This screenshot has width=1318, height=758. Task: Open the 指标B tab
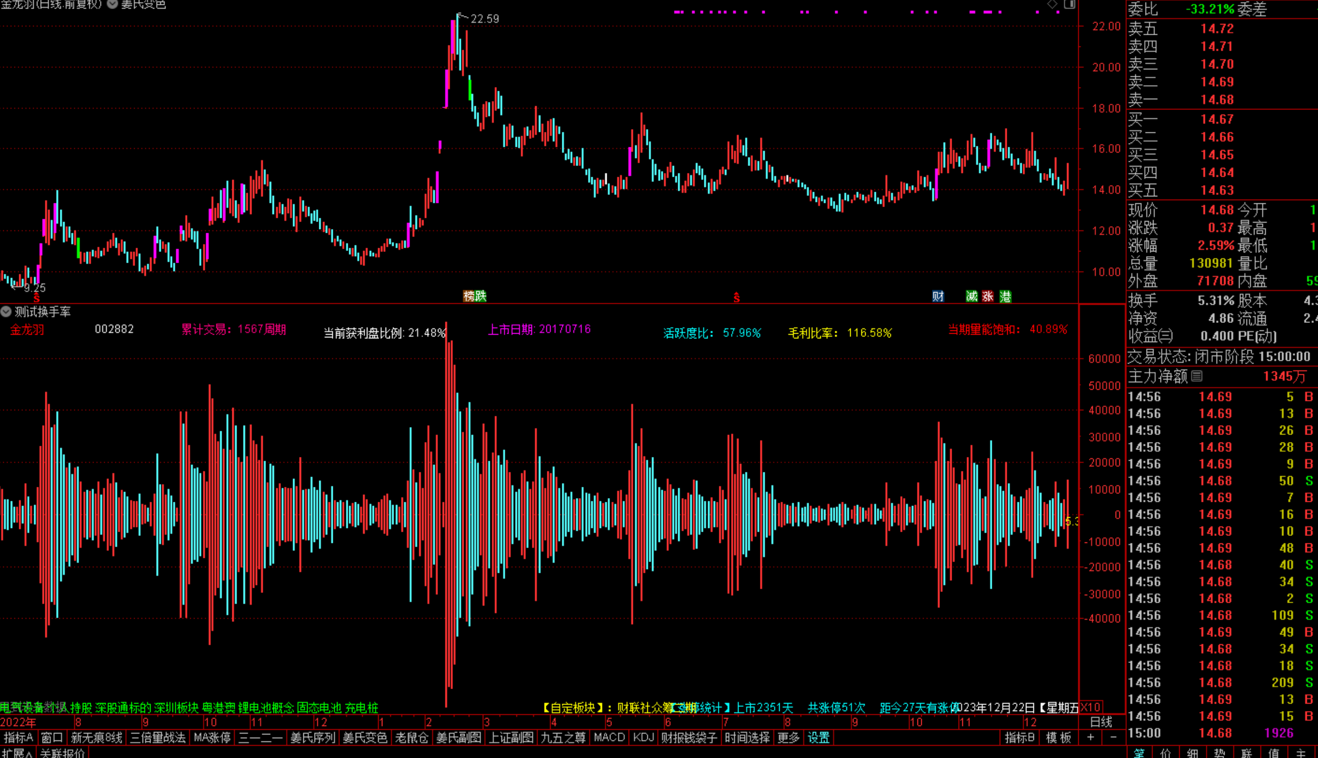click(x=1019, y=738)
